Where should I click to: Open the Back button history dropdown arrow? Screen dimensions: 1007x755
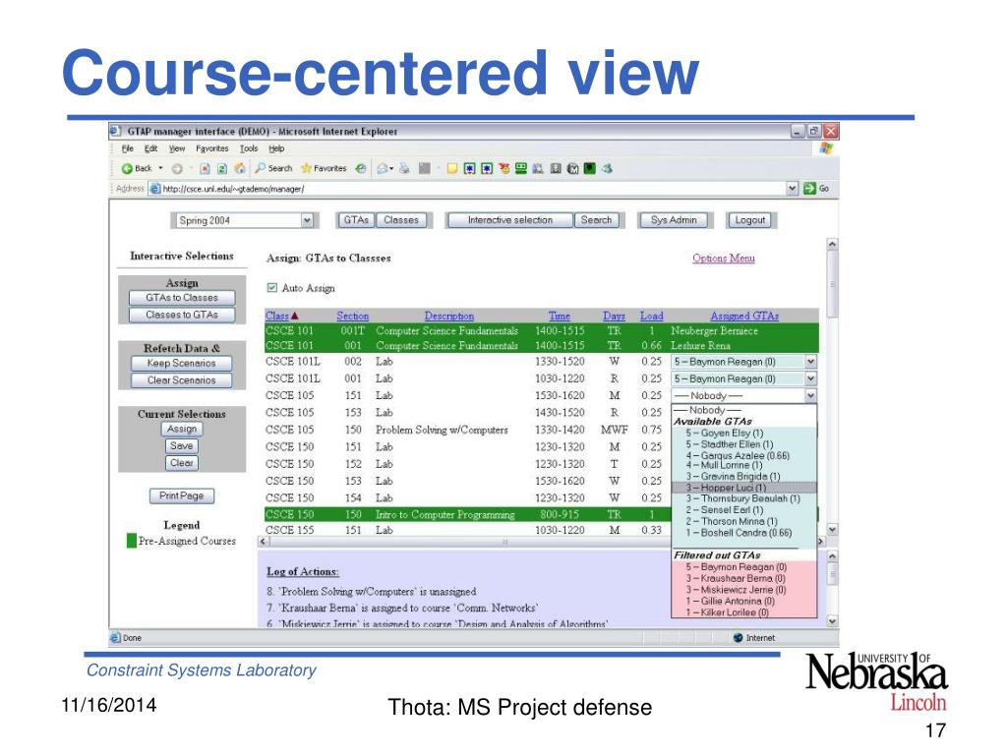(x=160, y=168)
